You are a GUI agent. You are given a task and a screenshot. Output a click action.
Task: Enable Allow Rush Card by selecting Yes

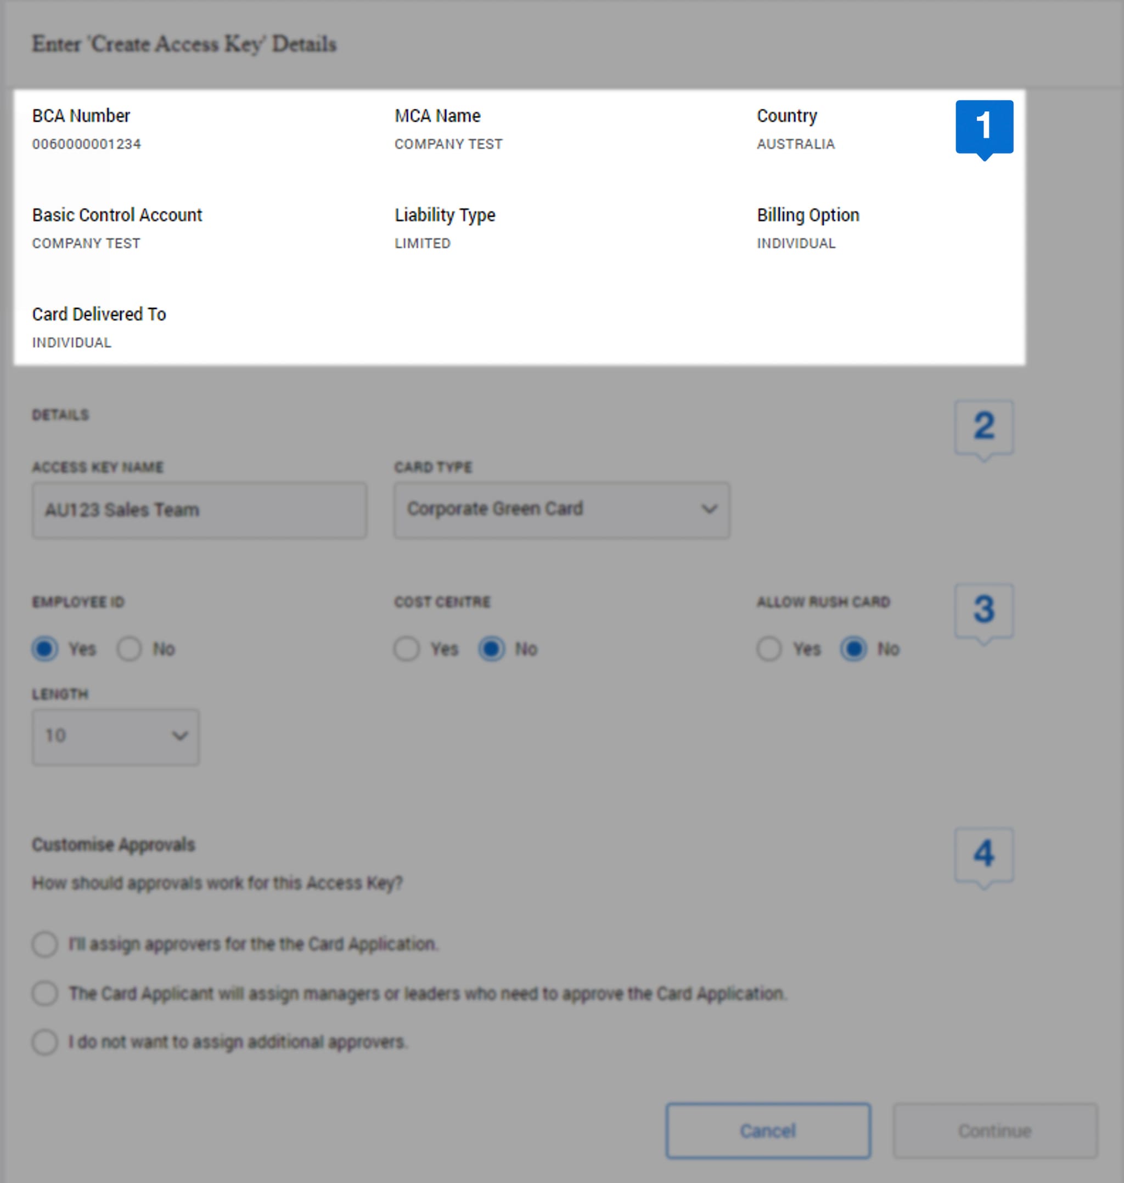[x=769, y=649]
